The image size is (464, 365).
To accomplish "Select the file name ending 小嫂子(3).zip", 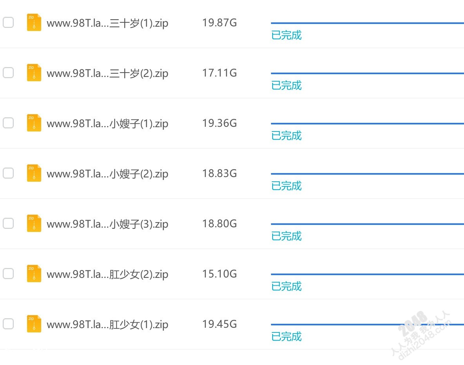I will click(x=107, y=224).
